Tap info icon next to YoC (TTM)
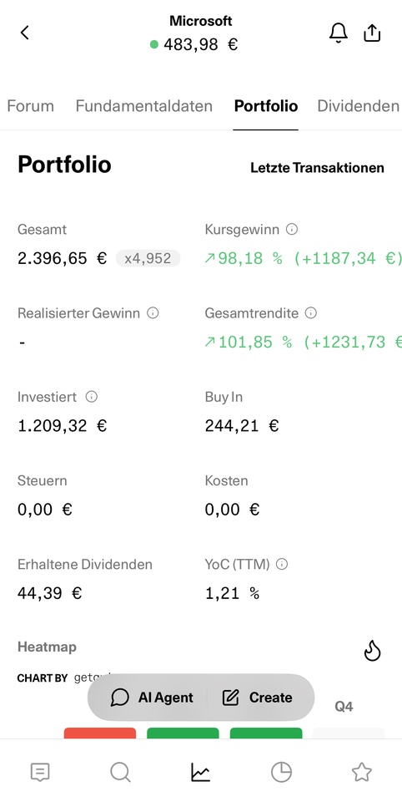The height and width of the screenshot is (802, 402). [x=282, y=564]
